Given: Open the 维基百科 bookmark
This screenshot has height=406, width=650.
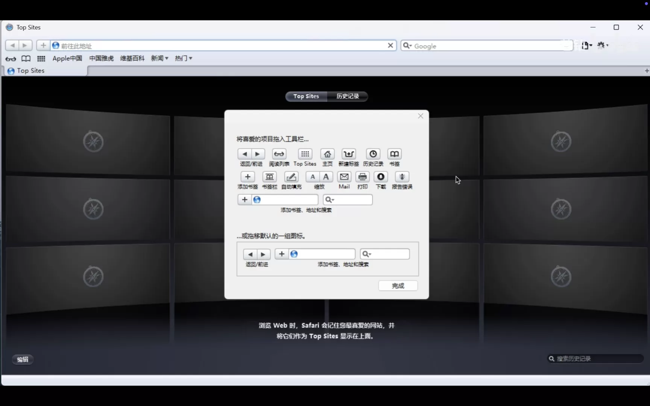Looking at the screenshot, I should 132,58.
